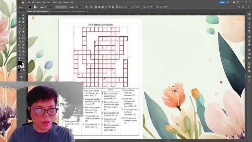This screenshot has width=252, height=142.
Task: Select the Gradient tool
Action: (x=23, y=45)
